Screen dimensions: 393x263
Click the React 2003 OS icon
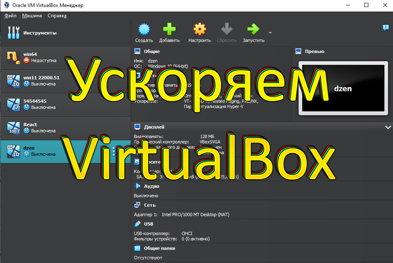14,128
